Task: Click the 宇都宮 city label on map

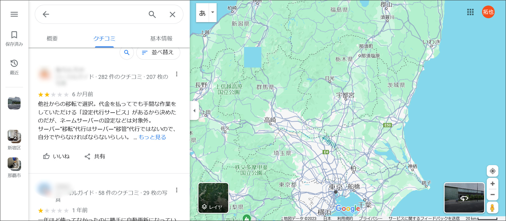Action: click(x=345, y=95)
